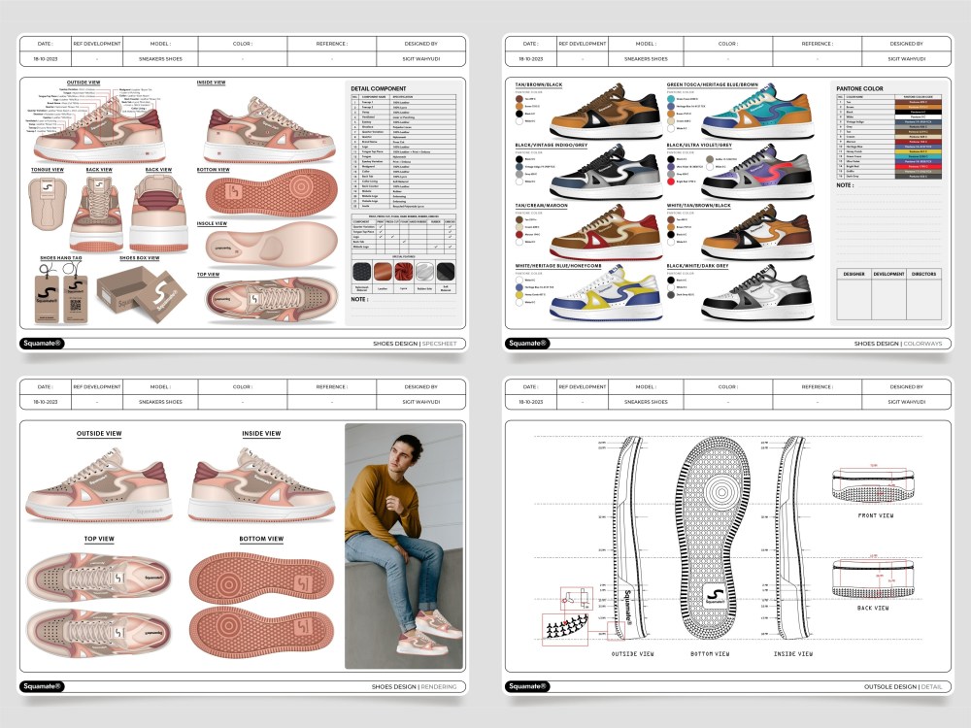Click the Squamate logo badge on the Outsole Design page

coord(527,686)
